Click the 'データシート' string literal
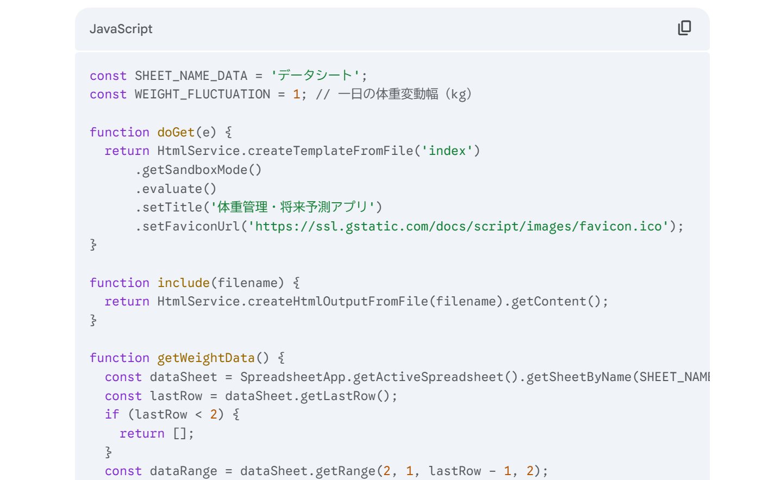This screenshot has height=480, width=762. (x=315, y=76)
